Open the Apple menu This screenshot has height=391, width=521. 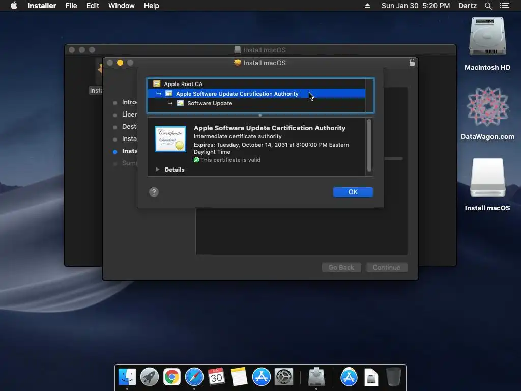(x=14, y=6)
